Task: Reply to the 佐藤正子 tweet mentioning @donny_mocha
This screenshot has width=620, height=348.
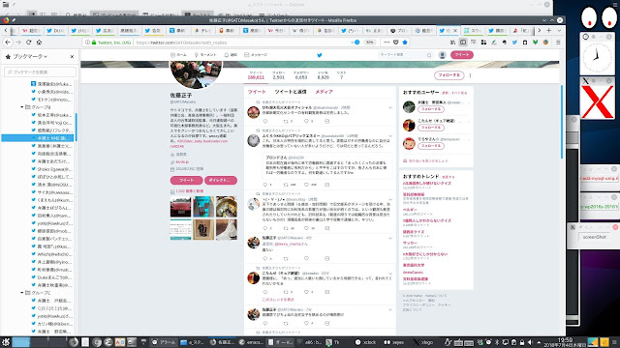Action: [264, 258]
